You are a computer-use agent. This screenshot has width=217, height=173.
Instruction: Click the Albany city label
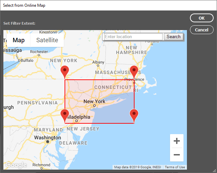coord(98,62)
